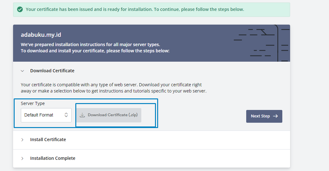Expand the Install Certificate section chevron

click(x=22, y=140)
